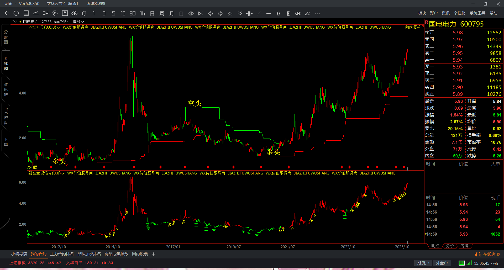Switch to the 分价 tab
This screenshot has width=504, height=270.
point(450,246)
